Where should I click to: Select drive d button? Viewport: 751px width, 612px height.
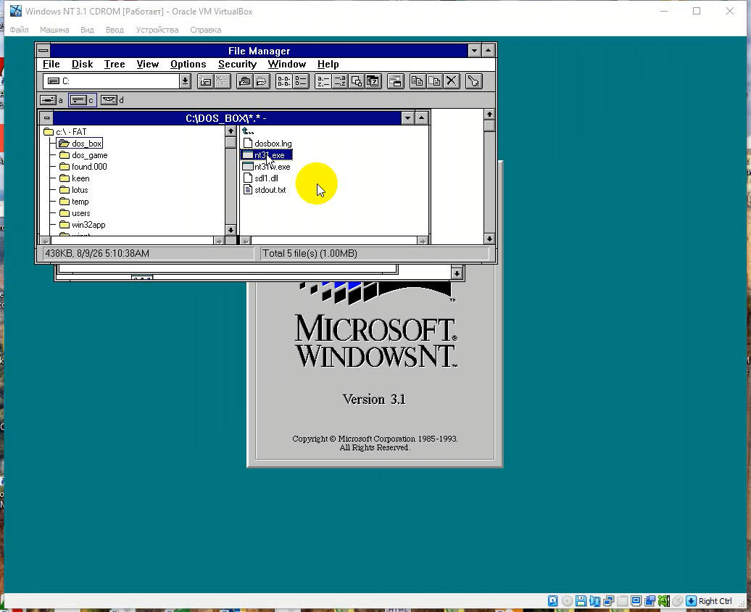click(112, 99)
